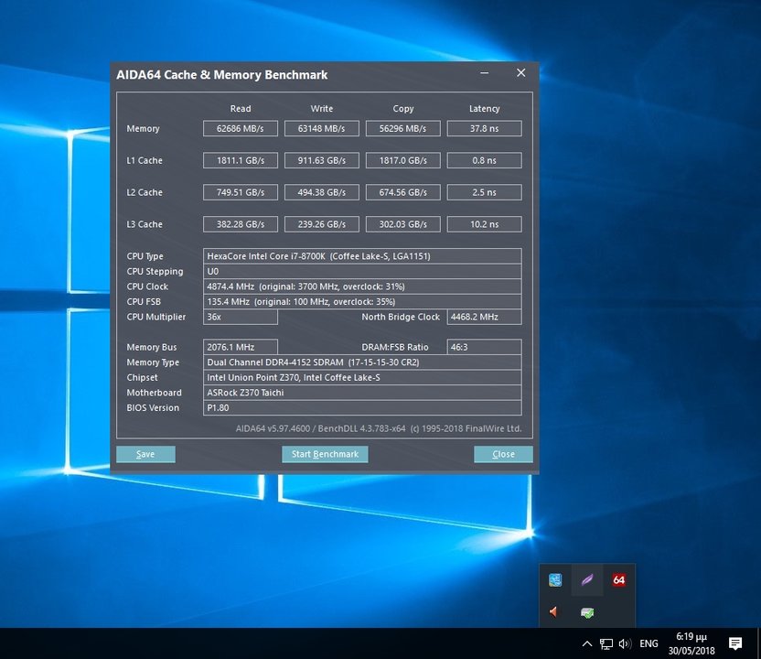Click the blue circuit board tray icon

tap(555, 579)
